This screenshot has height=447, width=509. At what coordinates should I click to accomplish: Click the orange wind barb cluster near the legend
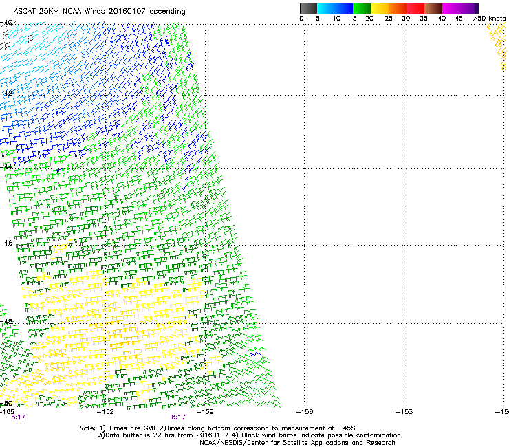[x=497, y=47]
